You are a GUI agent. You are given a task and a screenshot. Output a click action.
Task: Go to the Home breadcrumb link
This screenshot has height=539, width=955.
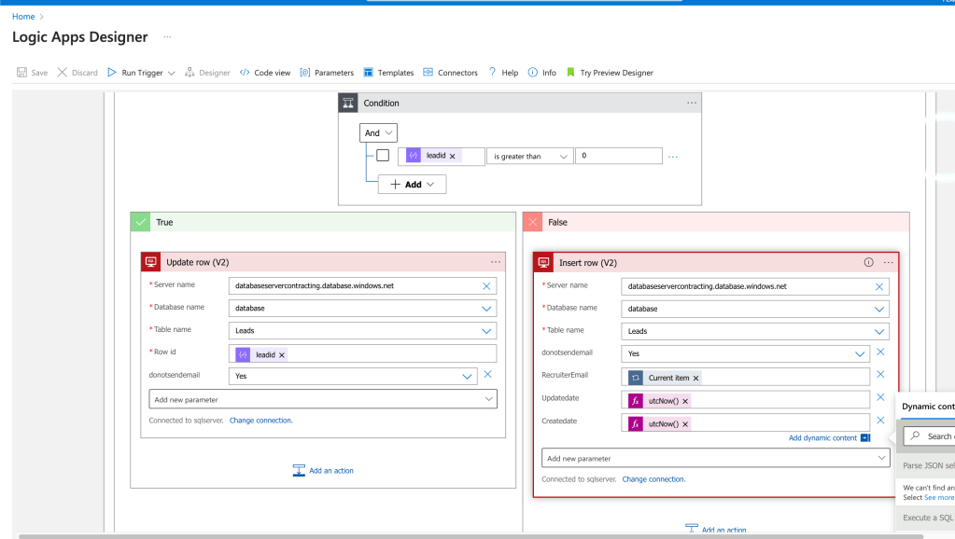(23, 17)
